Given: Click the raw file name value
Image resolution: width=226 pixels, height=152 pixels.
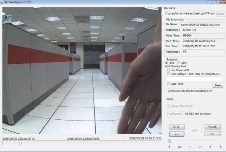Looking at the screenshot, I should [200, 25].
